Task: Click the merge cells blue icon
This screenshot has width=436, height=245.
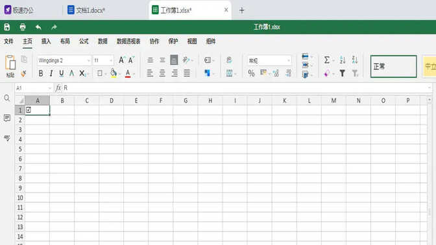Action: coord(207,73)
